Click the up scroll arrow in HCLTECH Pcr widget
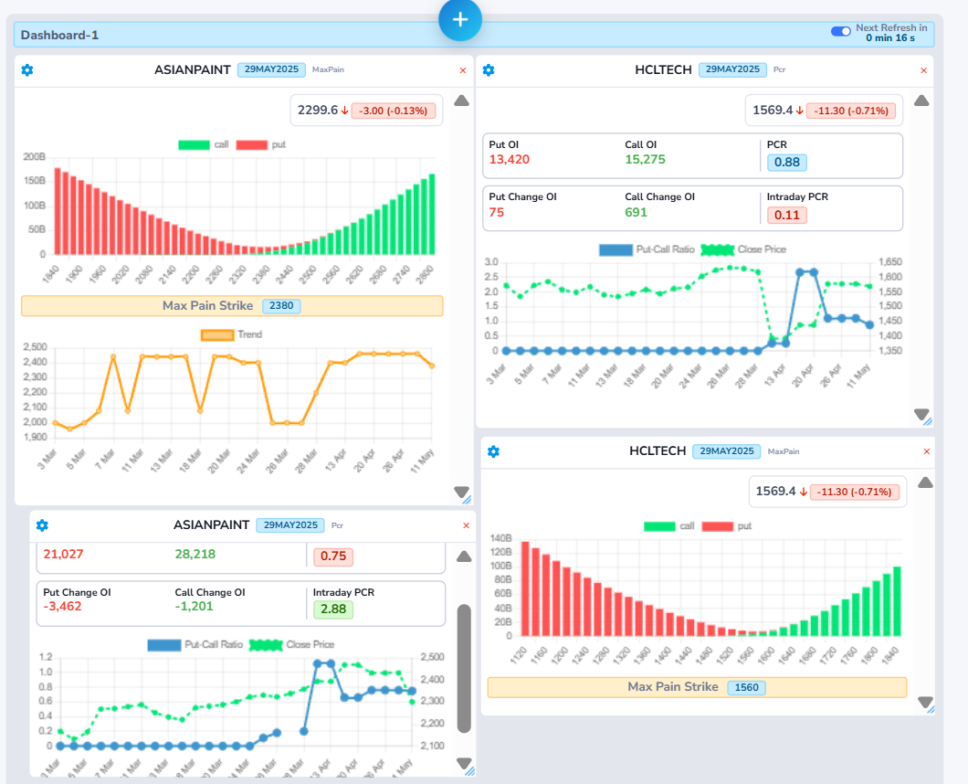This screenshot has width=968, height=784. (x=921, y=100)
